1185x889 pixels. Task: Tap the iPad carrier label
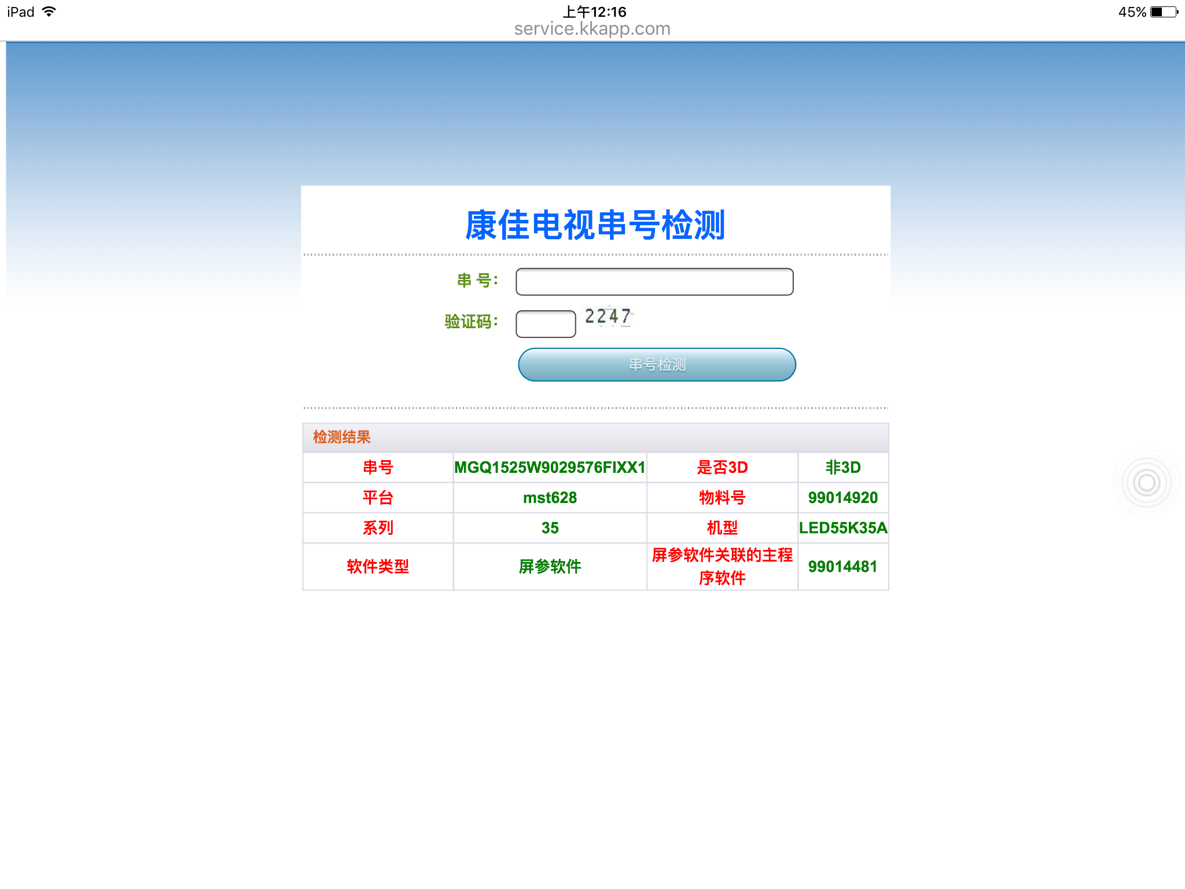[21, 12]
